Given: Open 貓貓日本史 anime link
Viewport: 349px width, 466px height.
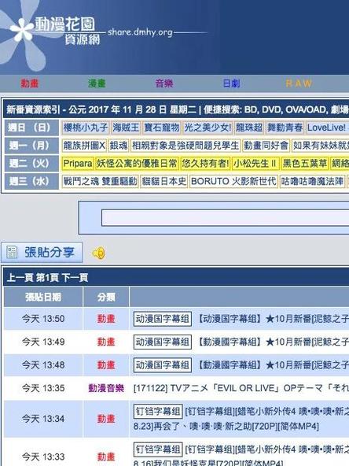Looking at the screenshot, I should [x=163, y=181].
